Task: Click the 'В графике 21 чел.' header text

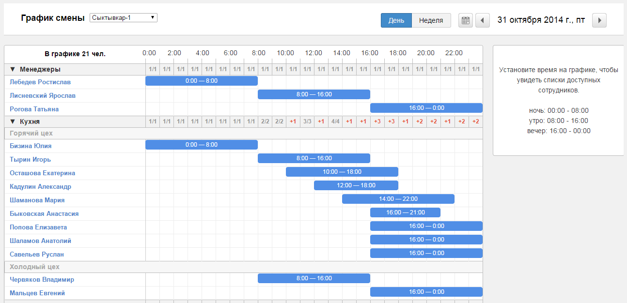Action: (x=75, y=54)
